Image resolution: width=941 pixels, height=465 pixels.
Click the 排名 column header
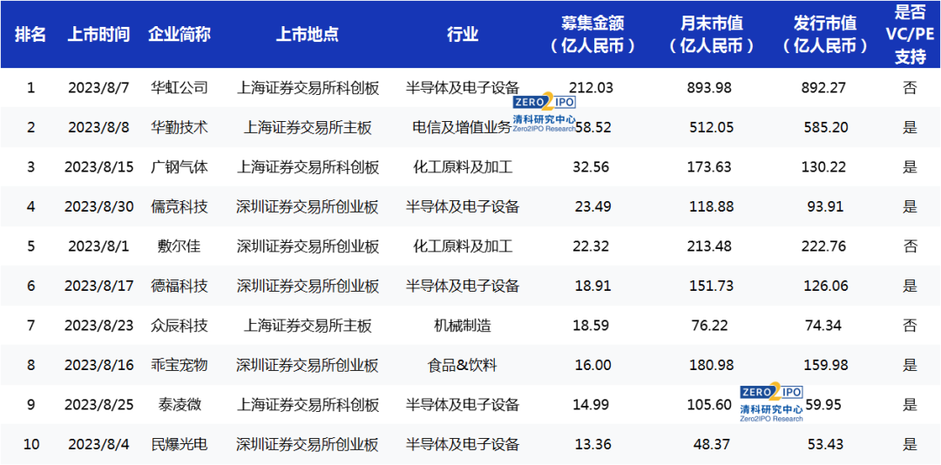coord(30,34)
